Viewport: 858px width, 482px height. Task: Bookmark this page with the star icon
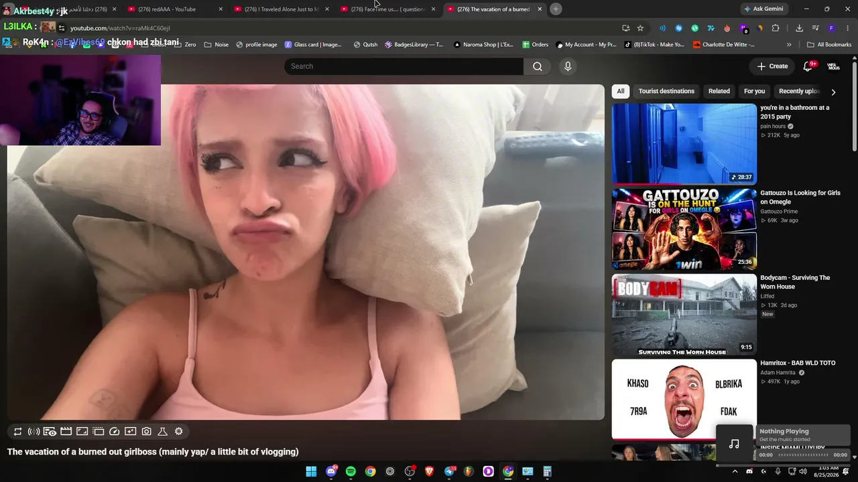(x=640, y=28)
